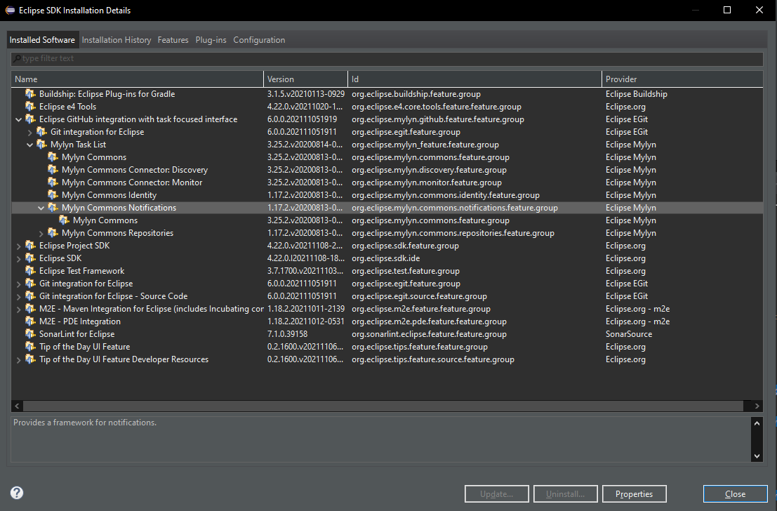777x511 pixels.
Task: Click the Close button
Action: (736, 493)
